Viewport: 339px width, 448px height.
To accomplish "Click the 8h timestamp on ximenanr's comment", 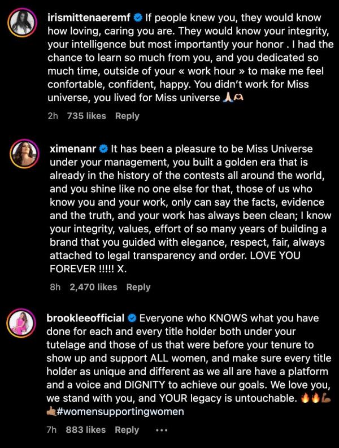I will click(x=55, y=287).
